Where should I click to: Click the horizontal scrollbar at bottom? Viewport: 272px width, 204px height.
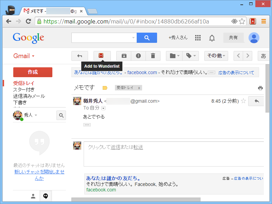pyautogui.click(x=136, y=200)
